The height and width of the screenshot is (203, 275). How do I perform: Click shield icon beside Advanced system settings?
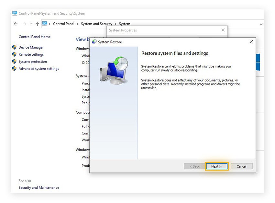click(x=14, y=69)
